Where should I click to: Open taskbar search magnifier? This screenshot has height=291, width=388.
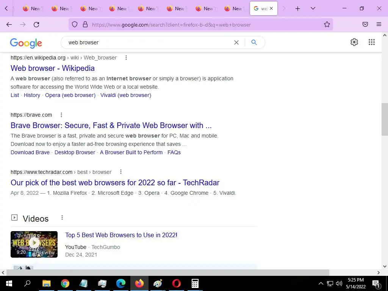(27, 283)
